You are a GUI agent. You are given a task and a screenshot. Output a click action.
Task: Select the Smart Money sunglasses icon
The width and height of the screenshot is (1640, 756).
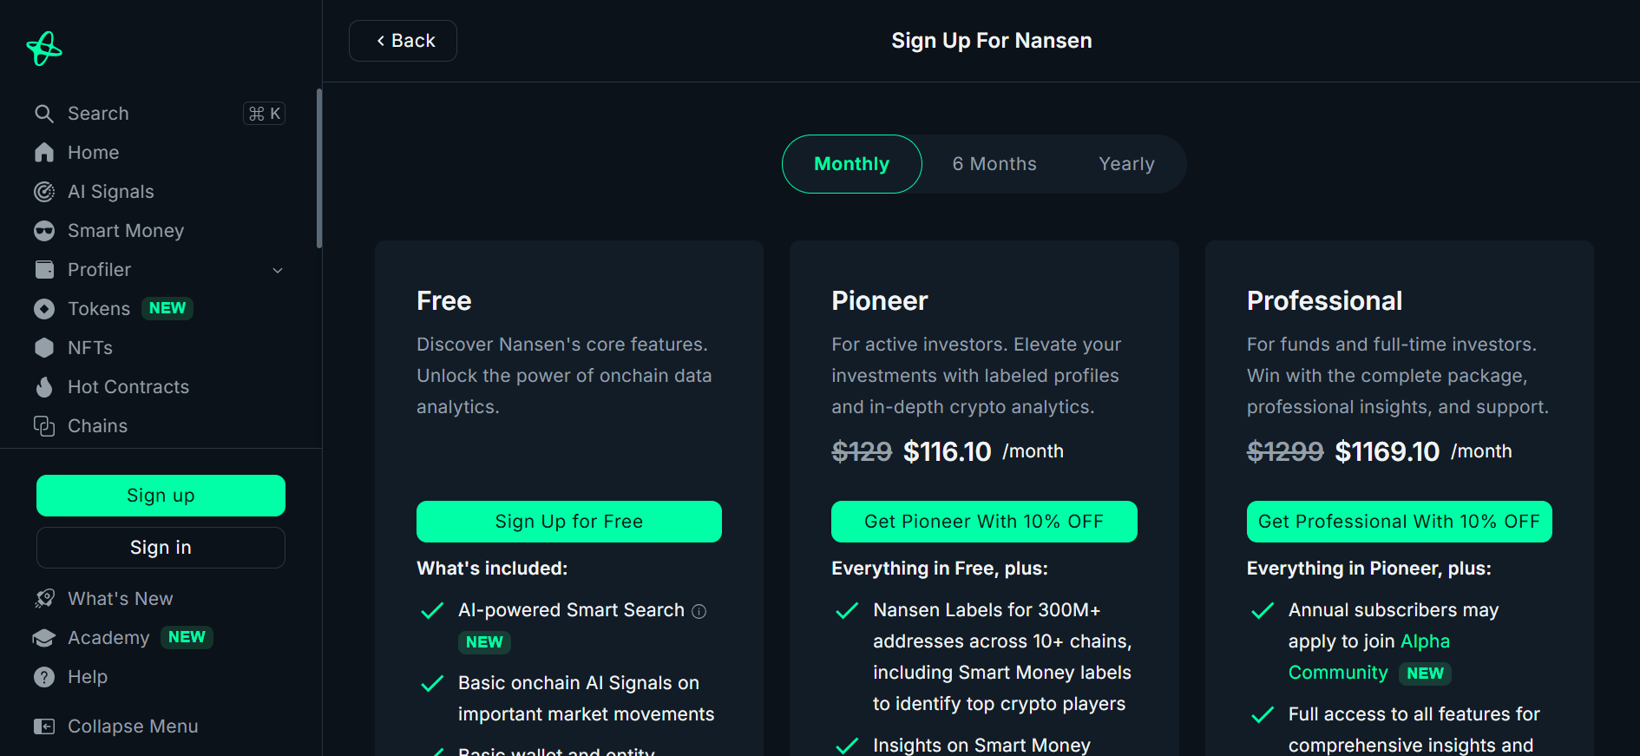click(44, 231)
